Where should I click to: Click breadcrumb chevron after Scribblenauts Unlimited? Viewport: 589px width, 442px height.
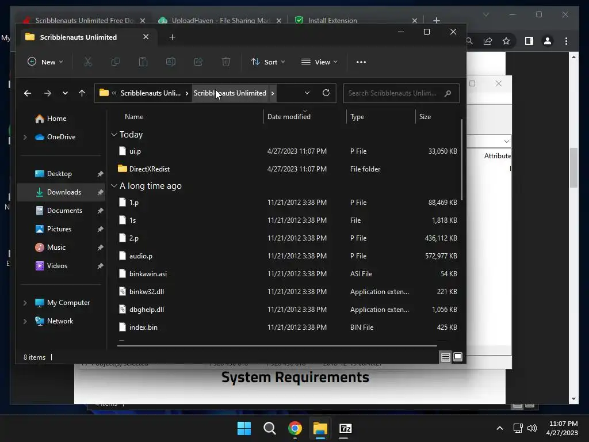coord(273,93)
